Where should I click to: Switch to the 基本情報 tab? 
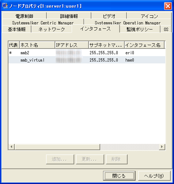17,29
